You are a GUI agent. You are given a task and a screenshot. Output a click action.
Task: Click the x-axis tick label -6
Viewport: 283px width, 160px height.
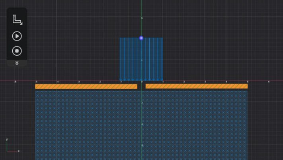tap(15, 82)
